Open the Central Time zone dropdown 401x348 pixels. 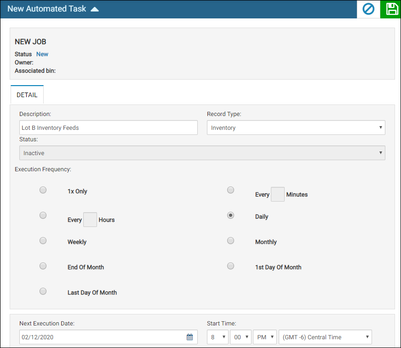pyautogui.click(x=325, y=337)
